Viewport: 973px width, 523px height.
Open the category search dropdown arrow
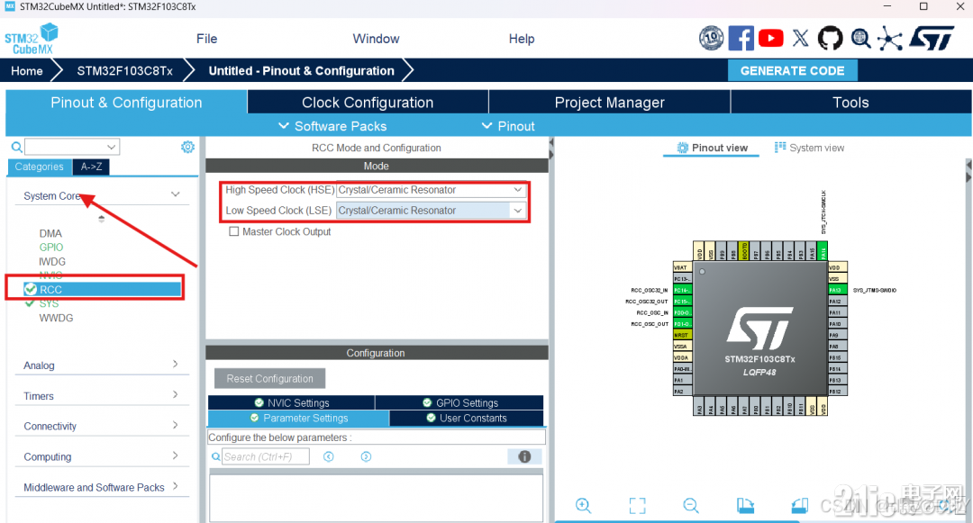coord(111,147)
